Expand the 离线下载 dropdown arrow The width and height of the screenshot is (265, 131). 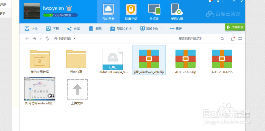[x=162, y=28]
